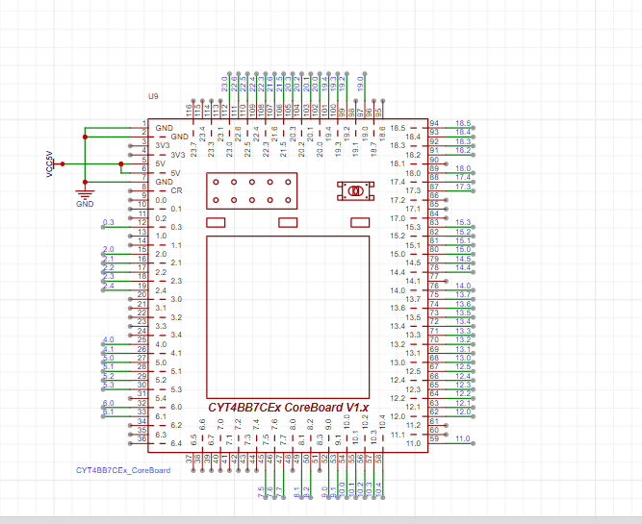Click pin number 8 next to CR
The image size is (642, 524).
click(144, 187)
